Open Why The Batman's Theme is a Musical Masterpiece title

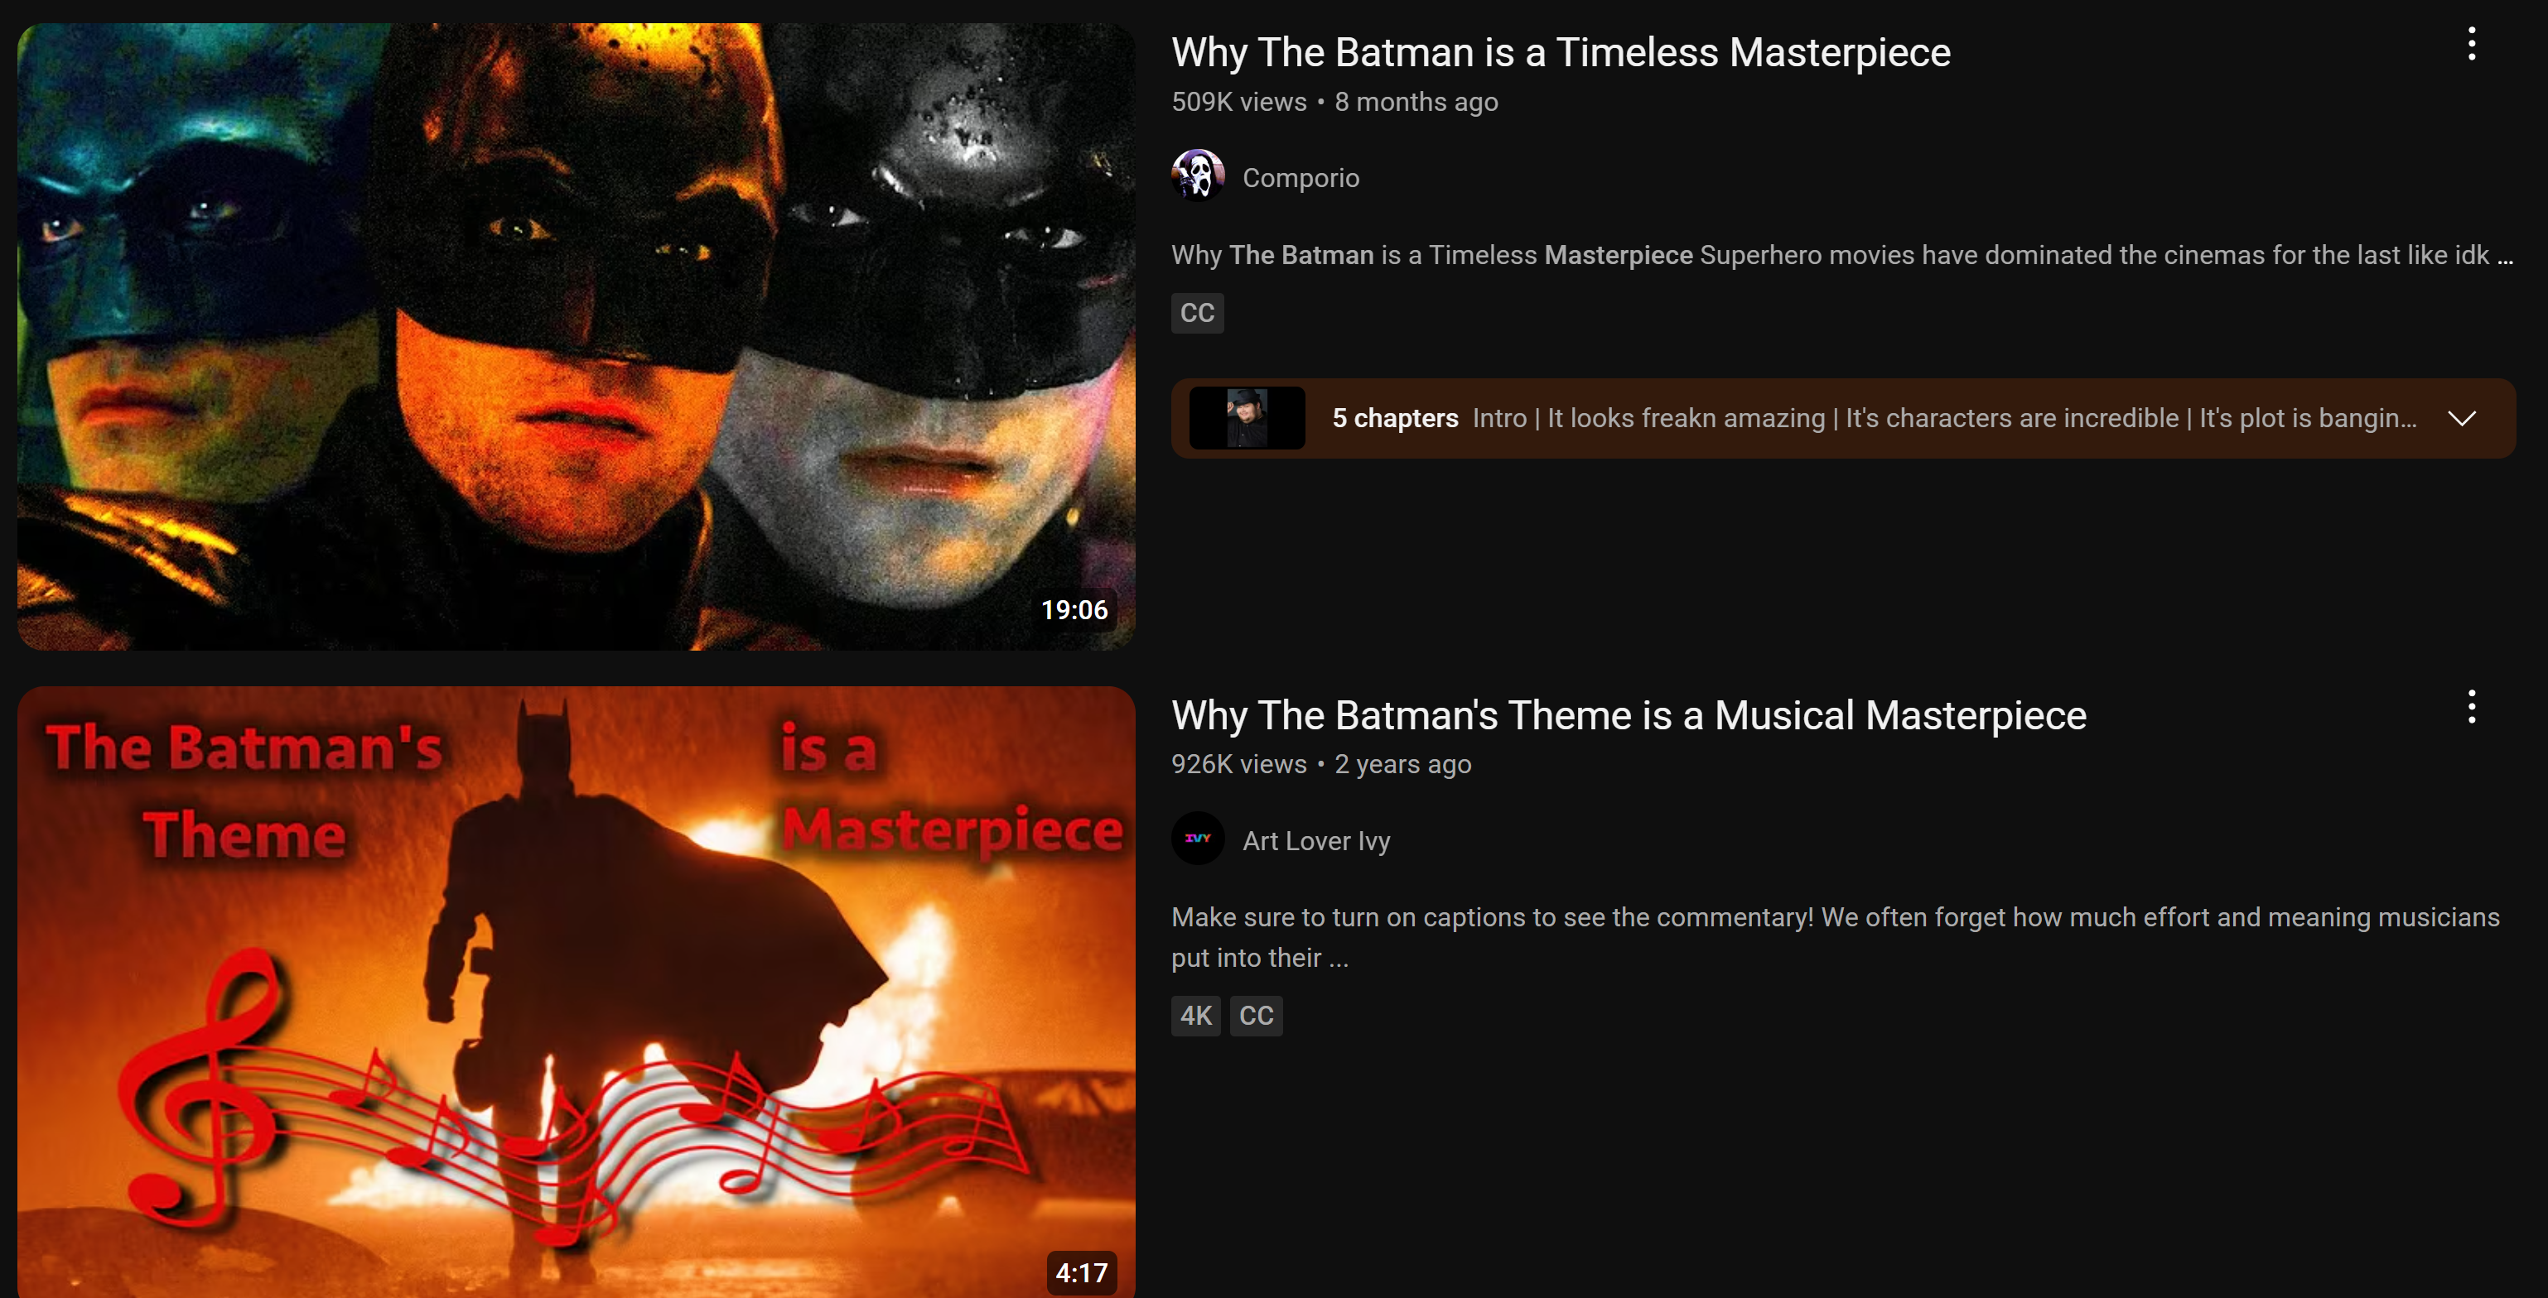[x=1628, y=714]
